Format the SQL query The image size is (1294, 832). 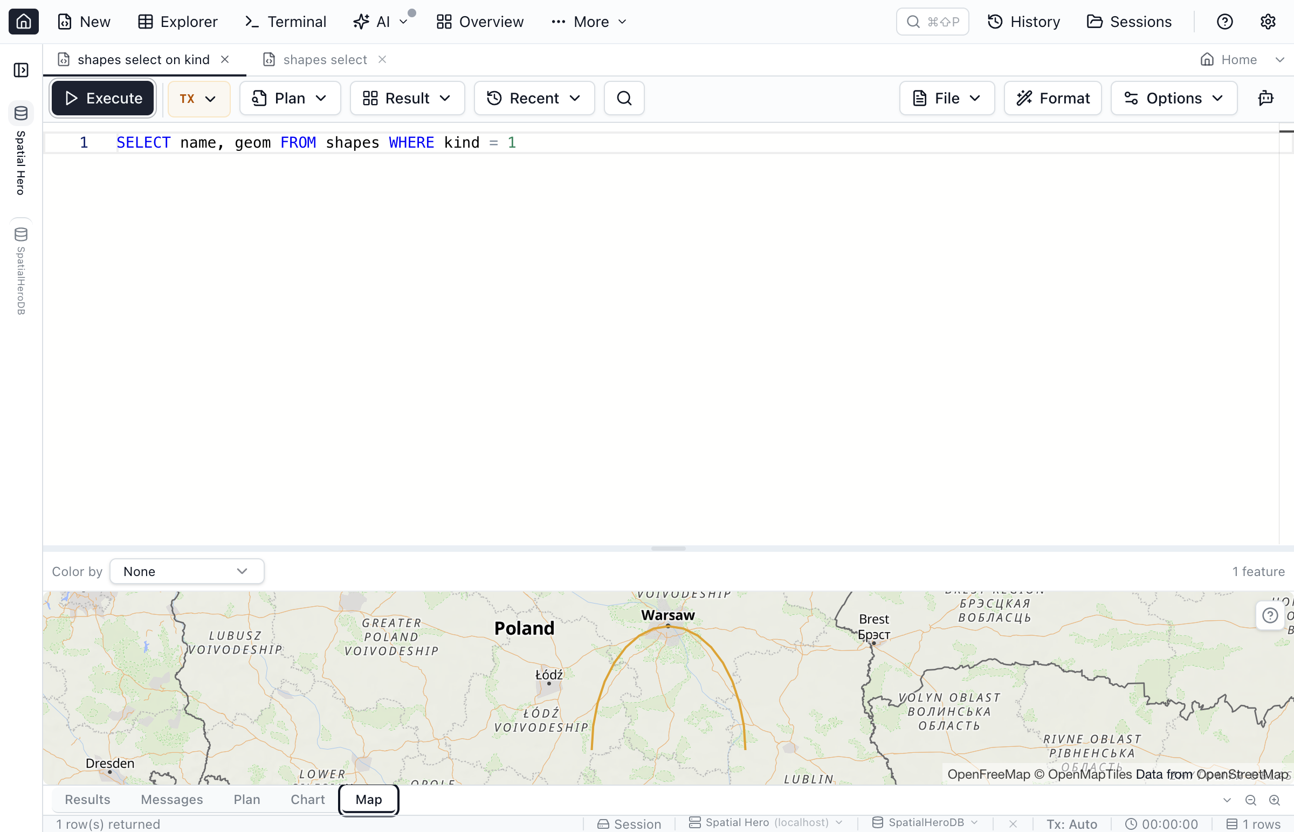(1052, 98)
